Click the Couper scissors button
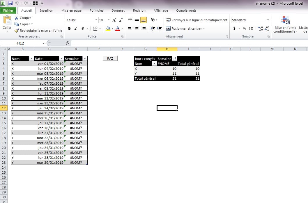Screen dimensions: 308x203 [23, 18]
